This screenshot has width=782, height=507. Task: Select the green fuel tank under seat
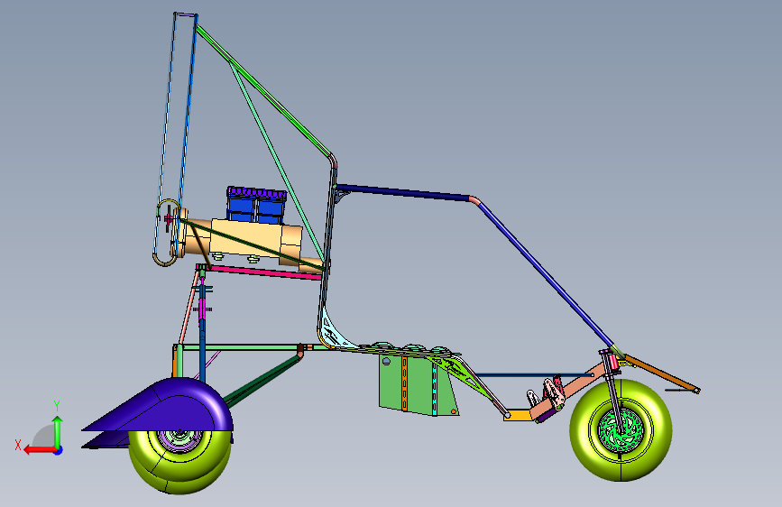click(x=417, y=384)
